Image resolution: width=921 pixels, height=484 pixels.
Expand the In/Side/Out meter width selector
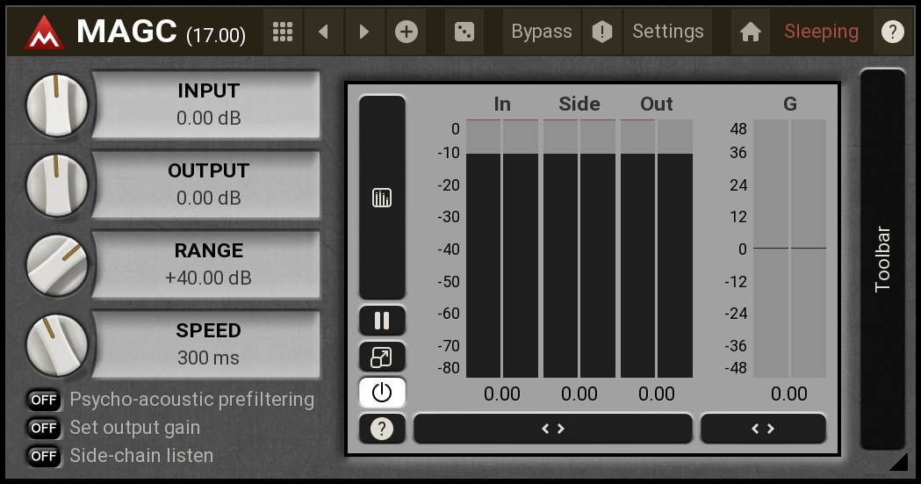tap(552, 429)
